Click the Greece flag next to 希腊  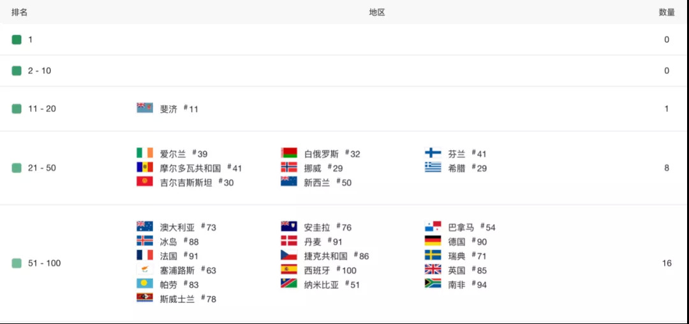(x=433, y=167)
